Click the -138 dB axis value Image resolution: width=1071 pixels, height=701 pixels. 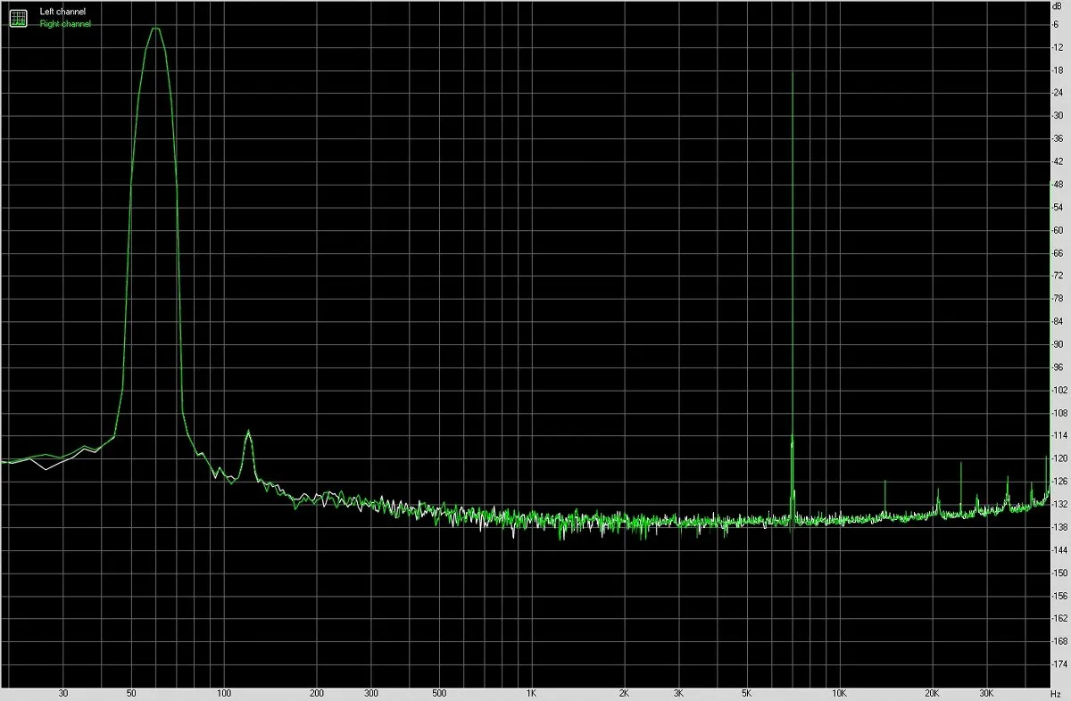(x=1059, y=527)
